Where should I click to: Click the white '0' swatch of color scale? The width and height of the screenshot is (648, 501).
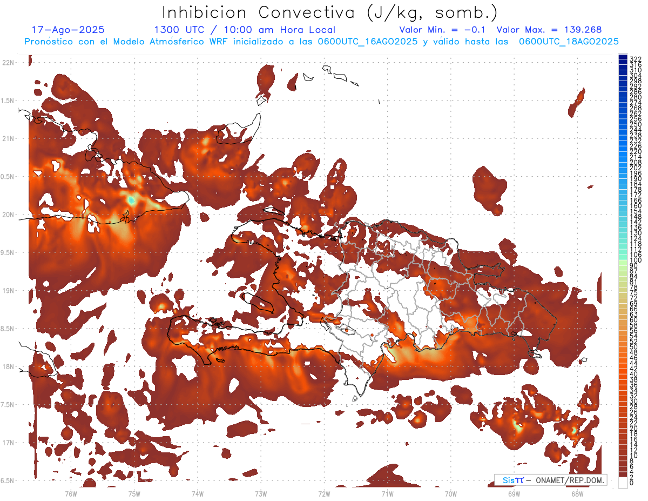(623, 483)
